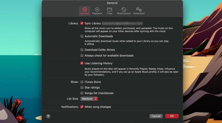Open the Advanced gears tab
The width and height of the screenshot is (222, 123).
[139, 11]
